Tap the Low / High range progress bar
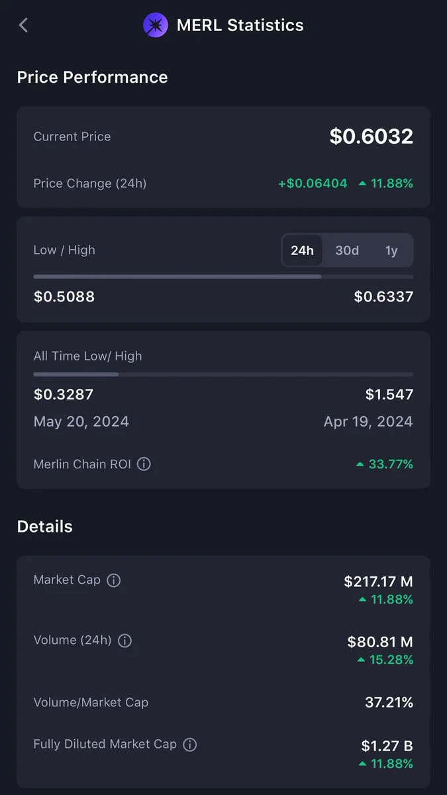The image size is (447, 795). pyautogui.click(x=223, y=276)
